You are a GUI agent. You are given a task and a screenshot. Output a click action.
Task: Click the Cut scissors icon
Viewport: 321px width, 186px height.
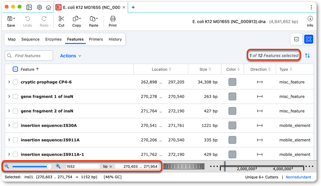61,19
